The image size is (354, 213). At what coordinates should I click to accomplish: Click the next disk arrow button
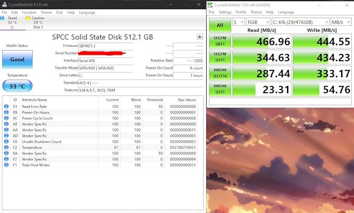pos(200,37)
